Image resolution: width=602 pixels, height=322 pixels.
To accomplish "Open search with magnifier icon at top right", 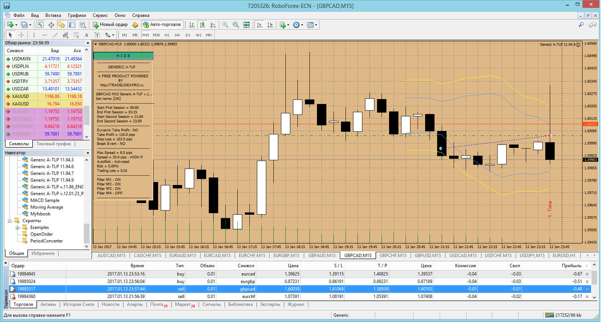I will point(581,25).
